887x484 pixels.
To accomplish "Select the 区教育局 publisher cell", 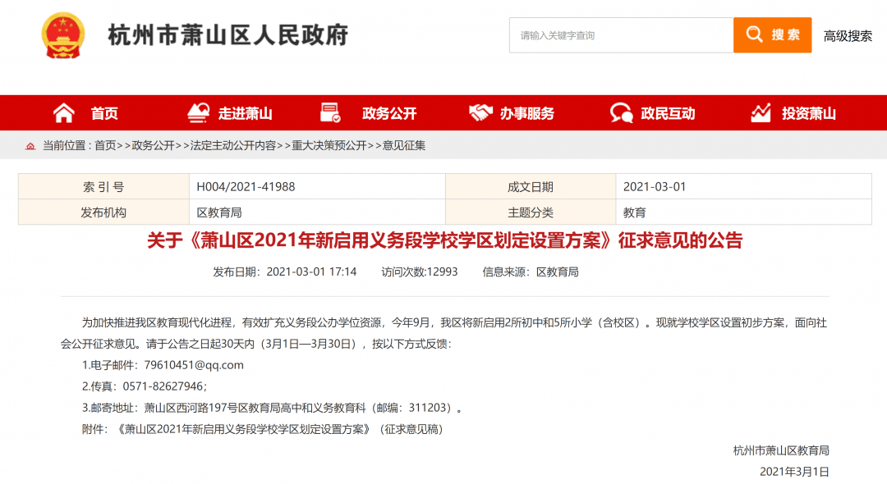I will point(317,212).
